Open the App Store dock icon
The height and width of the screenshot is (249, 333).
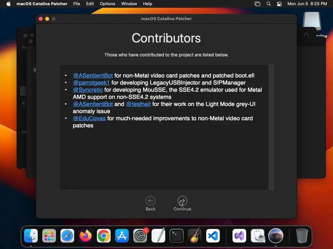tap(122, 236)
